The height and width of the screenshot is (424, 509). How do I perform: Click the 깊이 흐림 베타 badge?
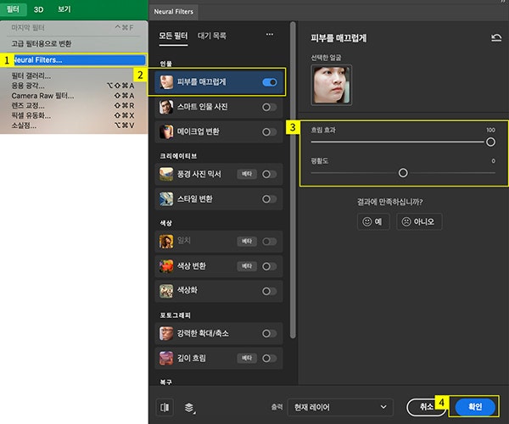pyautogui.click(x=247, y=358)
